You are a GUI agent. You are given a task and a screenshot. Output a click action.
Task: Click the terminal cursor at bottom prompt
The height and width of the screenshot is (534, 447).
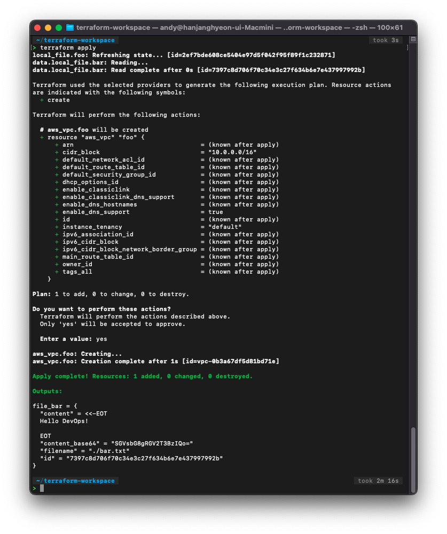coord(42,488)
